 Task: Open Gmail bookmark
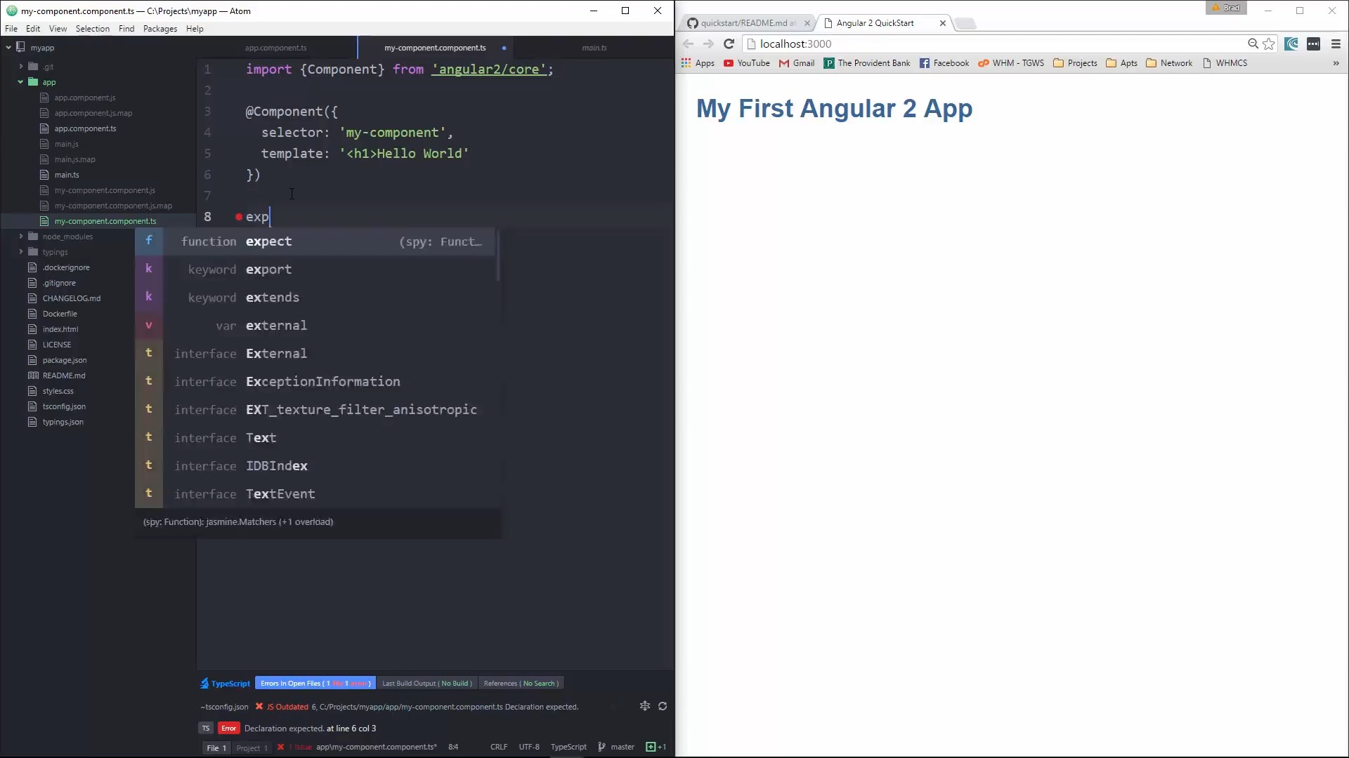797,63
